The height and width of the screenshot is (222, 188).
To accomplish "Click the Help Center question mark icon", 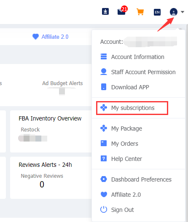I will click(104, 158).
